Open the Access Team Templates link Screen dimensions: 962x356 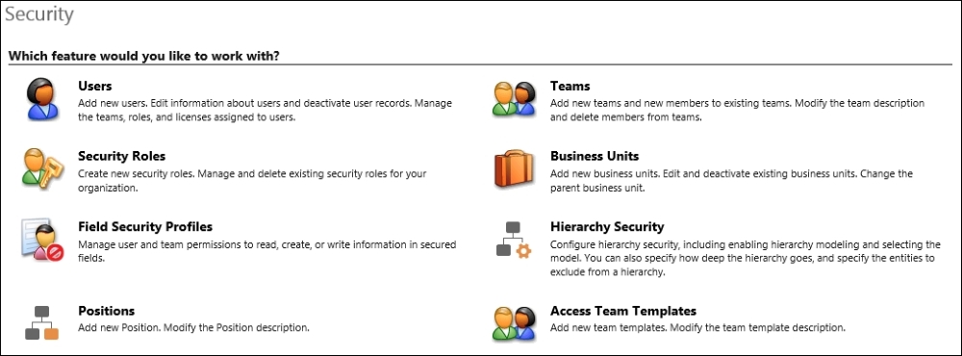pos(623,311)
